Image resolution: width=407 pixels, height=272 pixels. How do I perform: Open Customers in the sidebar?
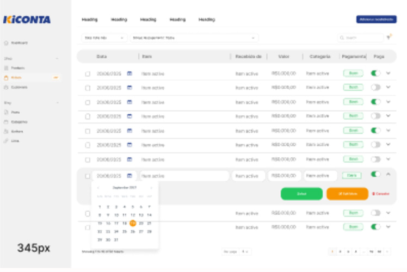point(18,87)
